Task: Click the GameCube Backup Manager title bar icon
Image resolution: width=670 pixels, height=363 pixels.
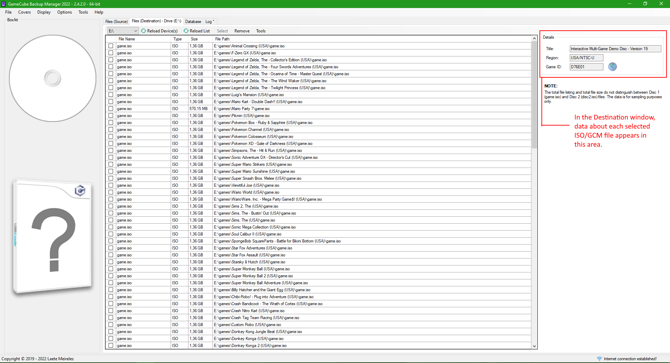Action: click(3, 4)
